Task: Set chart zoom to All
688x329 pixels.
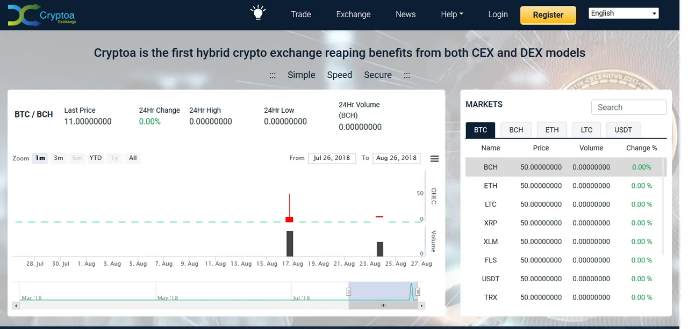Action: 133,158
